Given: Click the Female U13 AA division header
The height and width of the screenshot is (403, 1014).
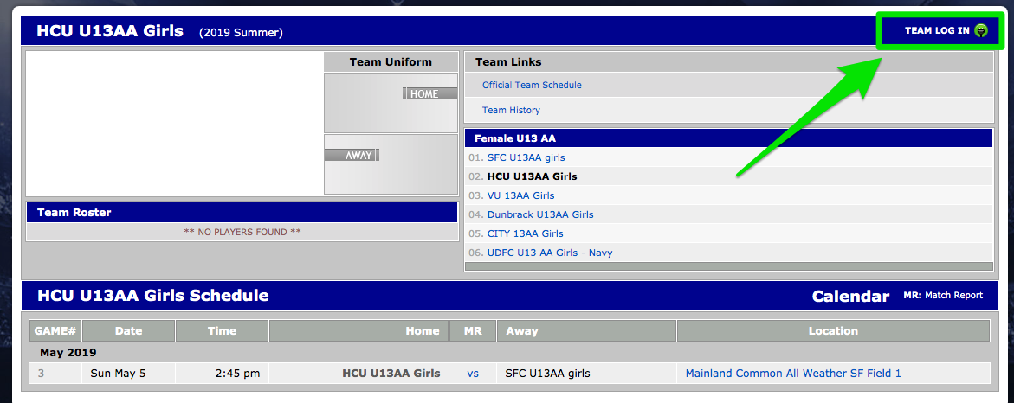Looking at the screenshot, I should click(x=728, y=138).
